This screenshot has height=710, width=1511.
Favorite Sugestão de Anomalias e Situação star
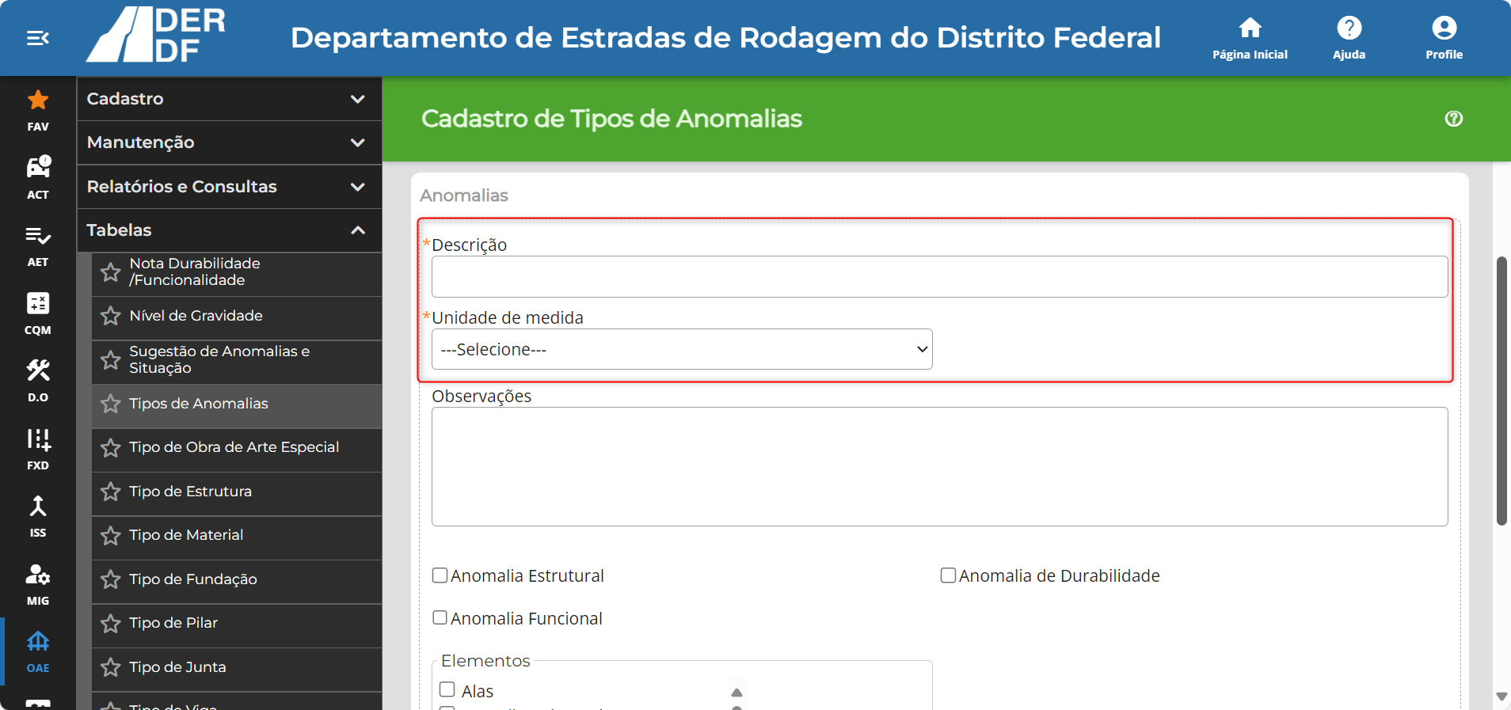pos(111,360)
